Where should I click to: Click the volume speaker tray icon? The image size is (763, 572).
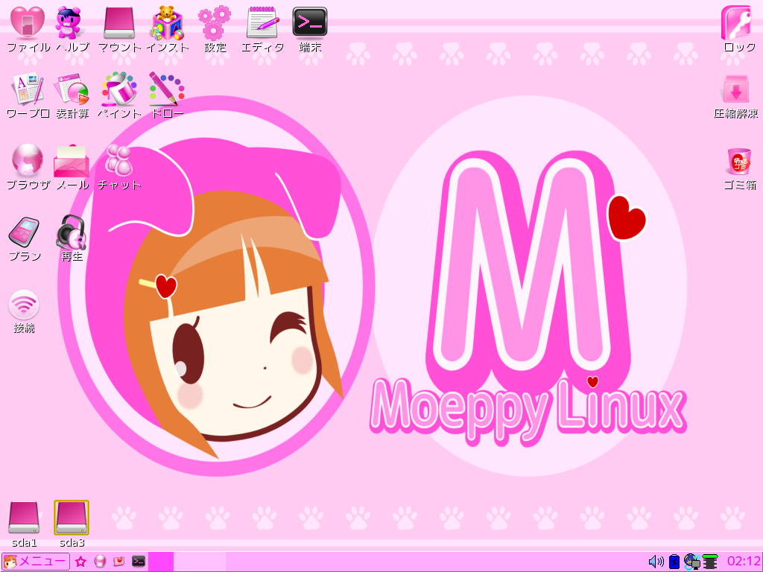pyautogui.click(x=656, y=562)
